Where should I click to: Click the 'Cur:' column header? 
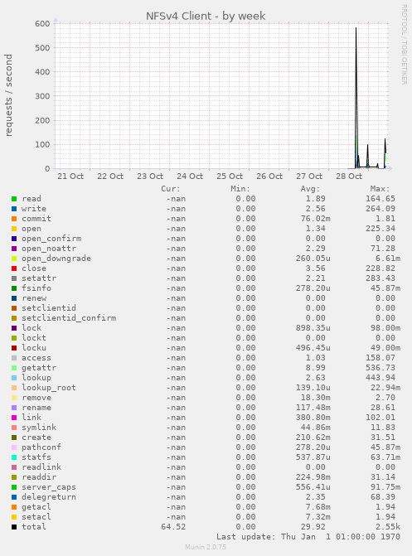click(171, 189)
